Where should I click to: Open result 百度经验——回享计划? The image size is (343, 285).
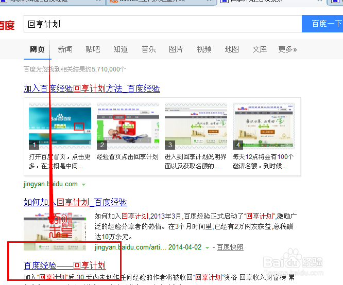point(65,265)
